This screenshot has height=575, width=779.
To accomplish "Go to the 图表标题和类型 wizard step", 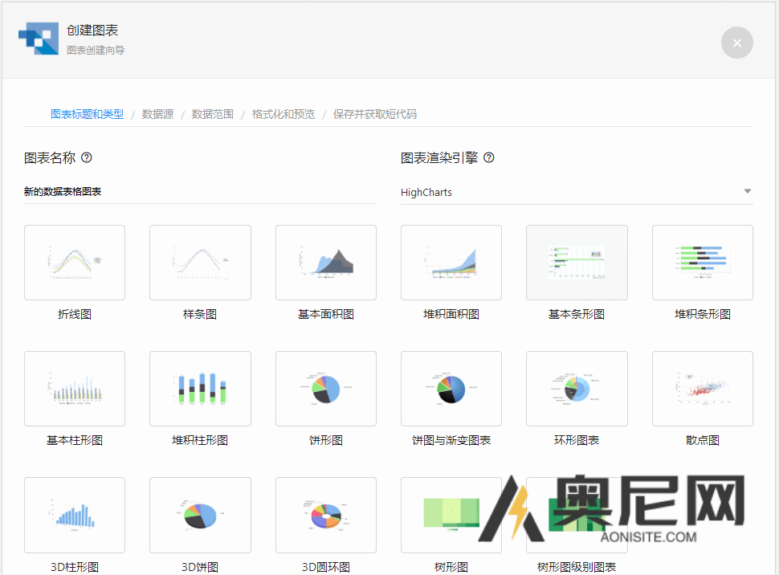I will pyautogui.click(x=87, y=114).
